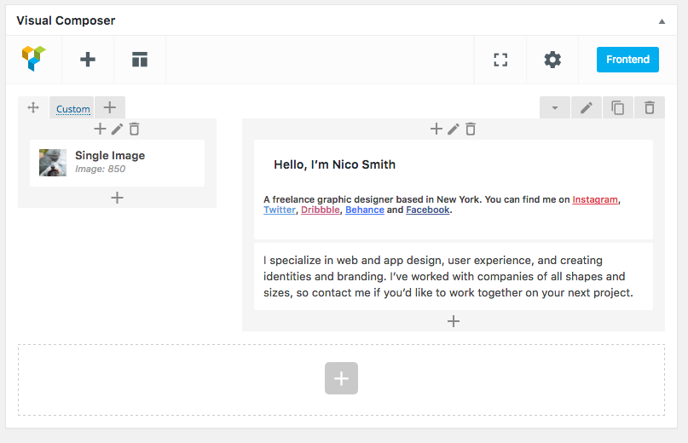Open the Behance link

click(x=365, y=210)
